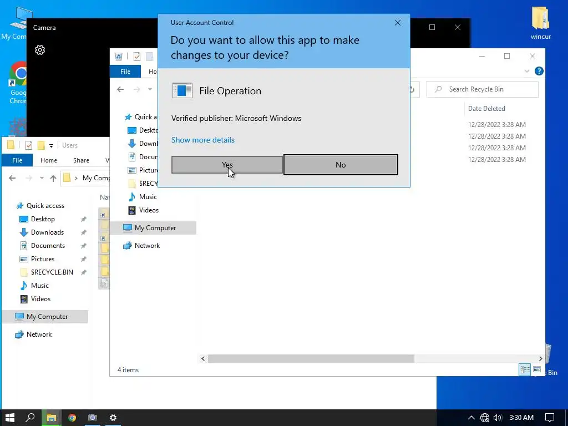Click No in User Account Control dialog

341,165
